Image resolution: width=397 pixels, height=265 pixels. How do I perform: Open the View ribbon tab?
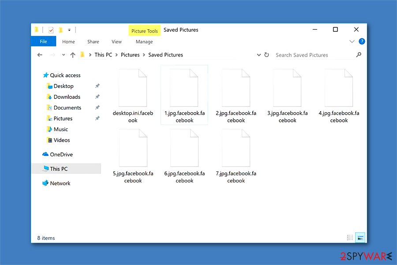pyautogui.click(x=116, y=42)
